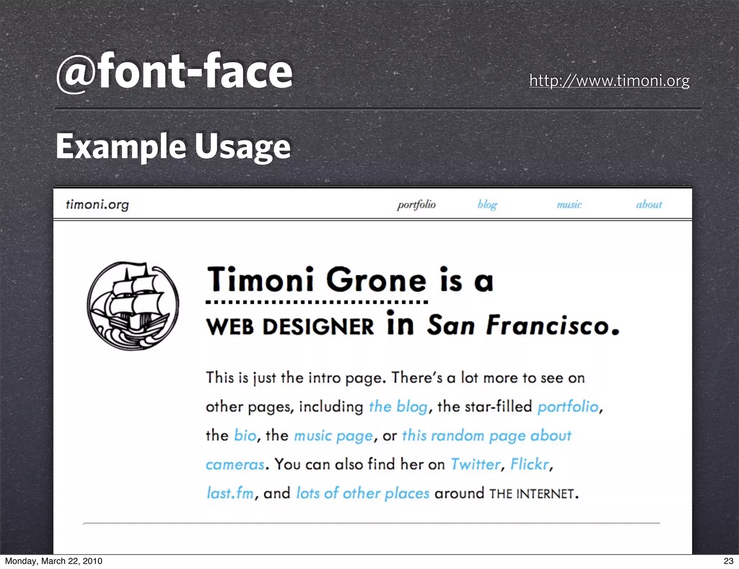Visit the last.fm link
The width and height of the screenshot is (739, 569).
point(230,493)
